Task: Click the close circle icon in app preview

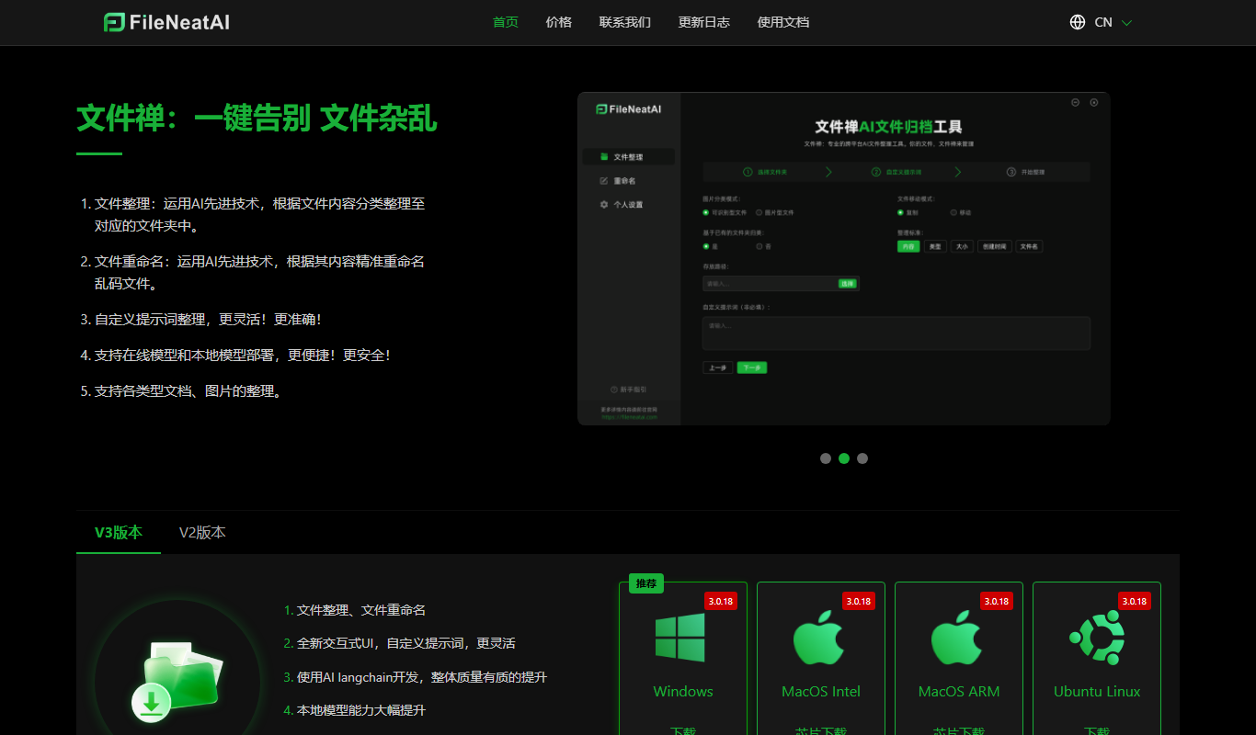Action: pos(1094,102)
